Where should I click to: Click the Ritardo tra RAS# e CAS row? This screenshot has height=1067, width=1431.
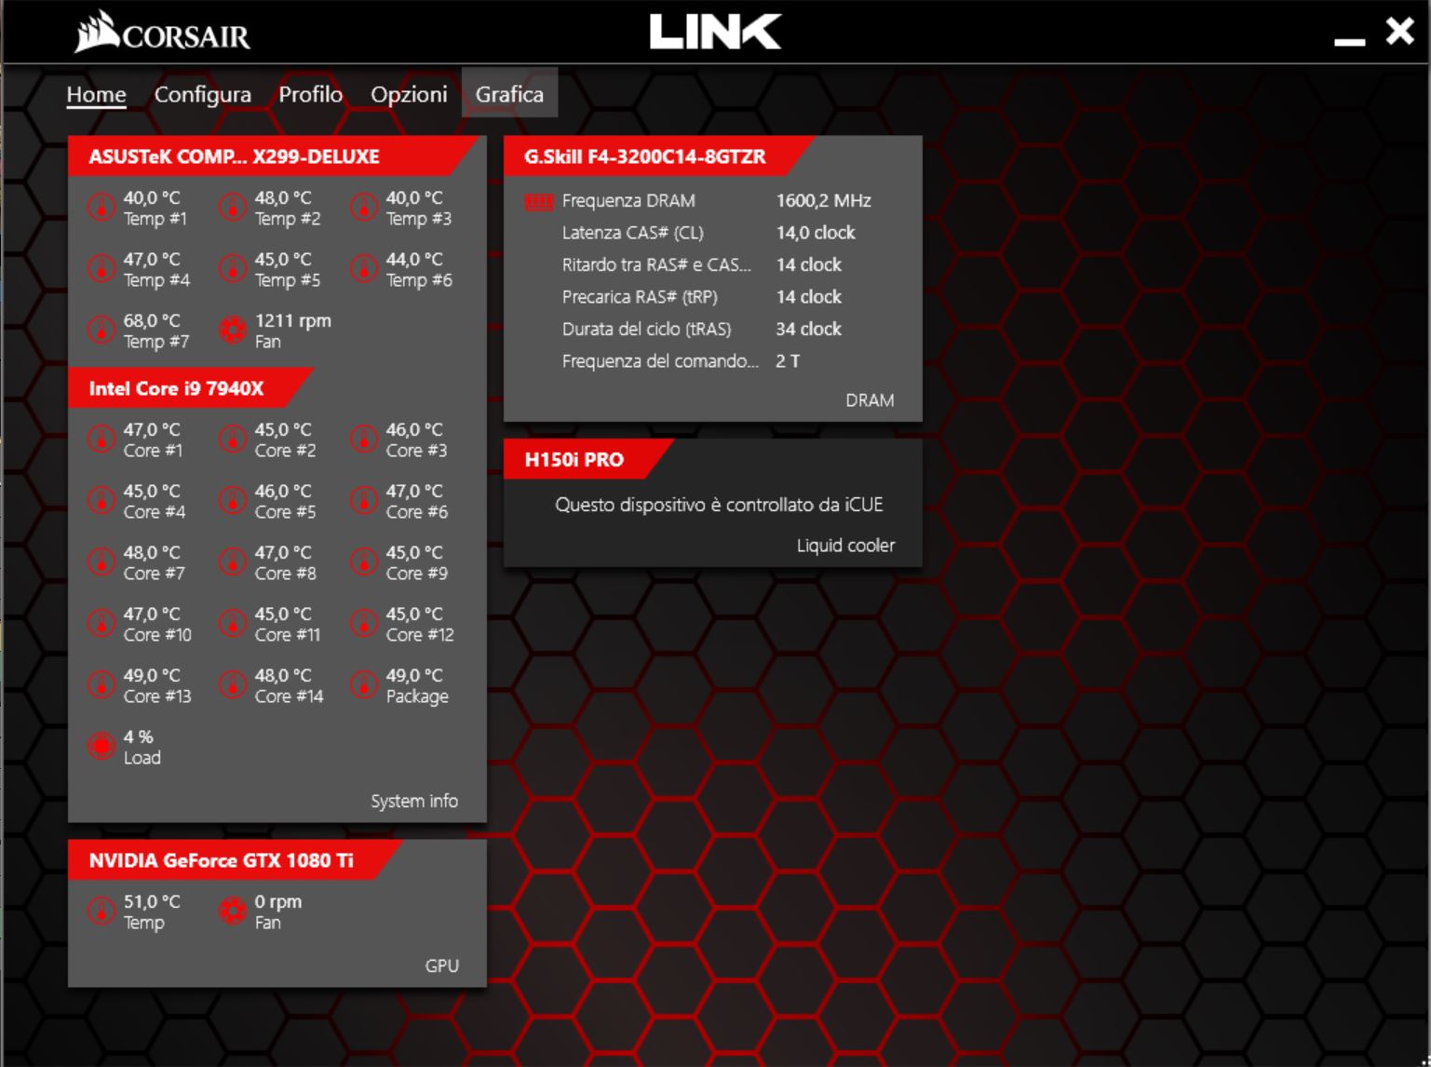(x=702, y=264)
